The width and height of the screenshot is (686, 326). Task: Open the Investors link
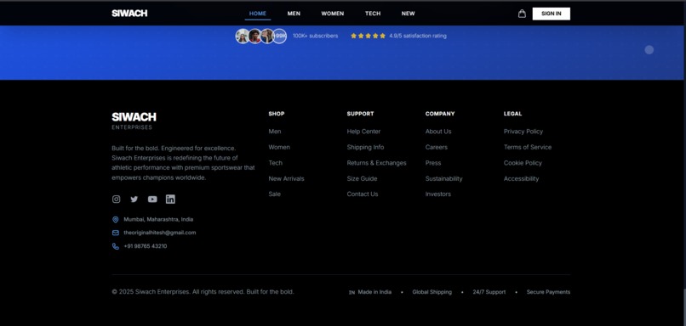(x=438, y=194)
